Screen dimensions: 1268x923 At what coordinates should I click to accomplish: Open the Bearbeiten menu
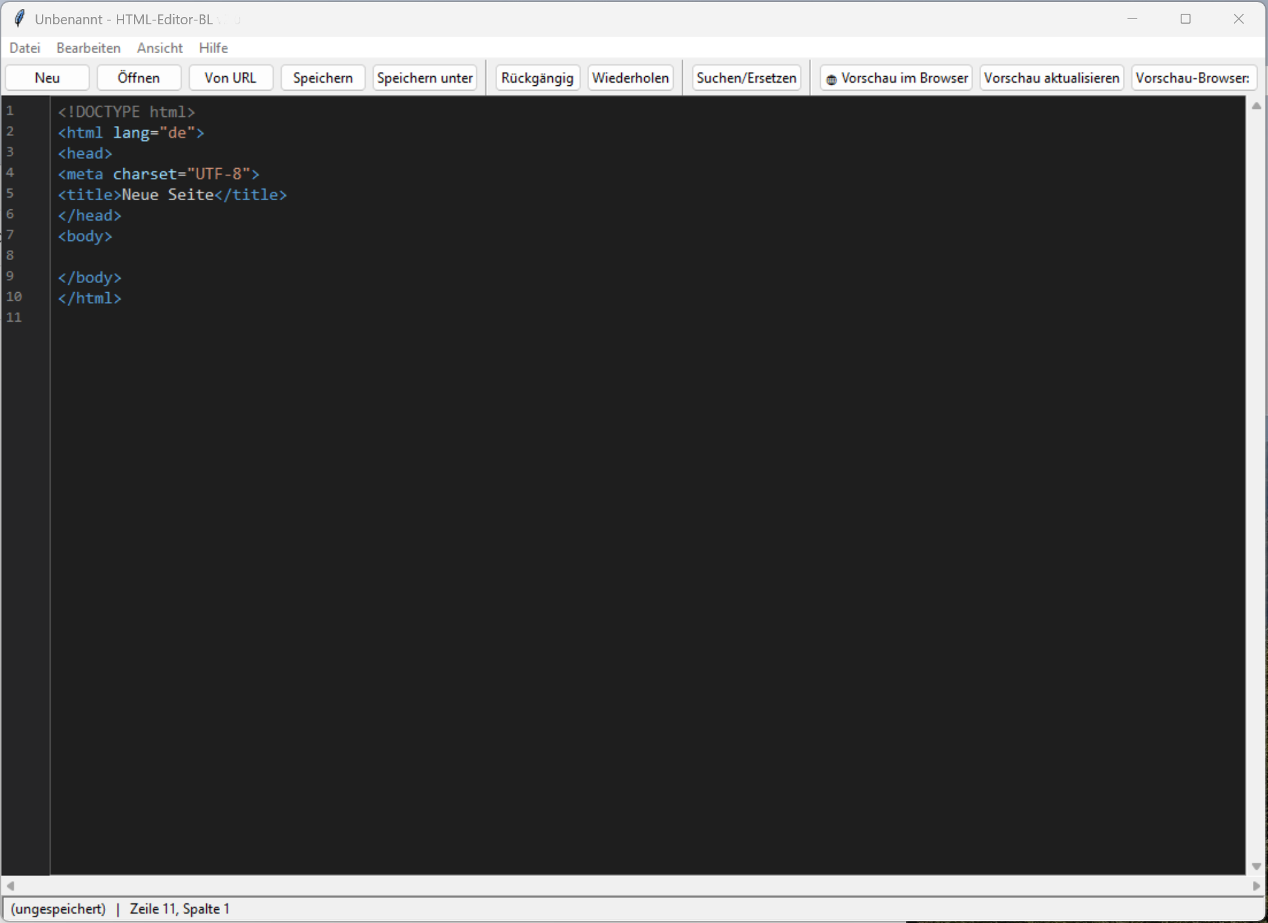click(x=88, y=48)
